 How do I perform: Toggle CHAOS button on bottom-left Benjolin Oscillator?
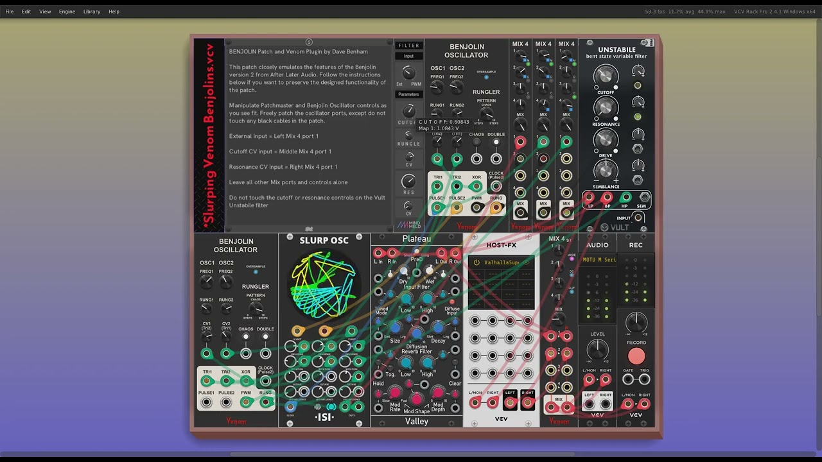[246, 337]
